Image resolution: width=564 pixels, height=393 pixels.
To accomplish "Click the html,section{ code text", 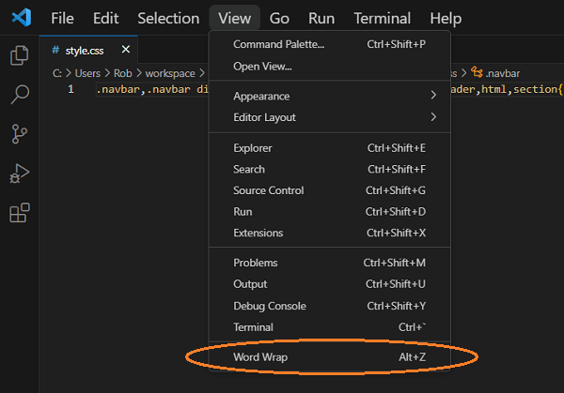I will tap(522, 89).
